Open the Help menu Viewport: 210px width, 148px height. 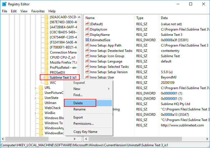[x=52, y=11]
